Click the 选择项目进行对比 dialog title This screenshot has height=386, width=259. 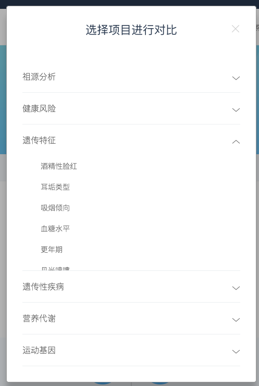tap(131, 30)
